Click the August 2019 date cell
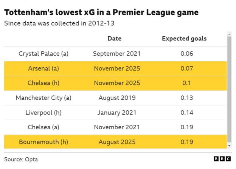Screen dimensions: 236x169 (x=116, y=98)
